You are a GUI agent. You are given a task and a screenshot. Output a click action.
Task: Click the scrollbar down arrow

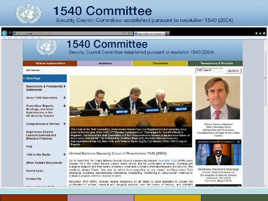pos(265,185)
